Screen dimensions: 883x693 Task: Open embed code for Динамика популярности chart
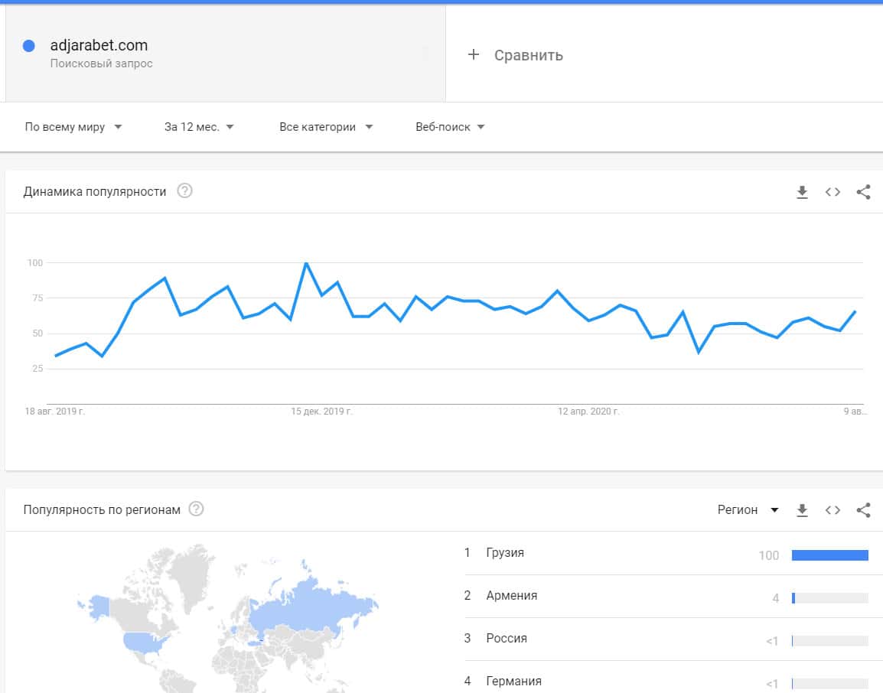tap(832, 192)
